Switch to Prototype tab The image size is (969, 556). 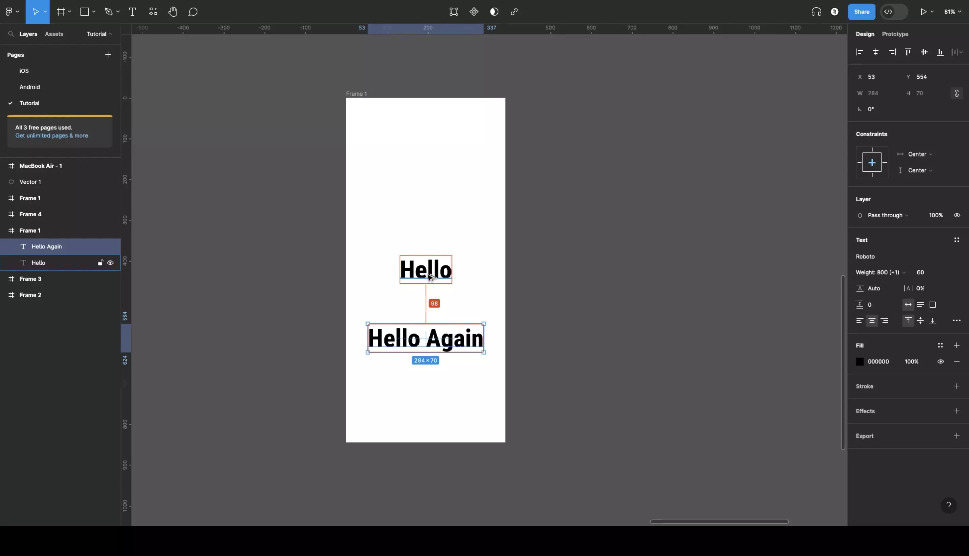(x=895, y=34)
